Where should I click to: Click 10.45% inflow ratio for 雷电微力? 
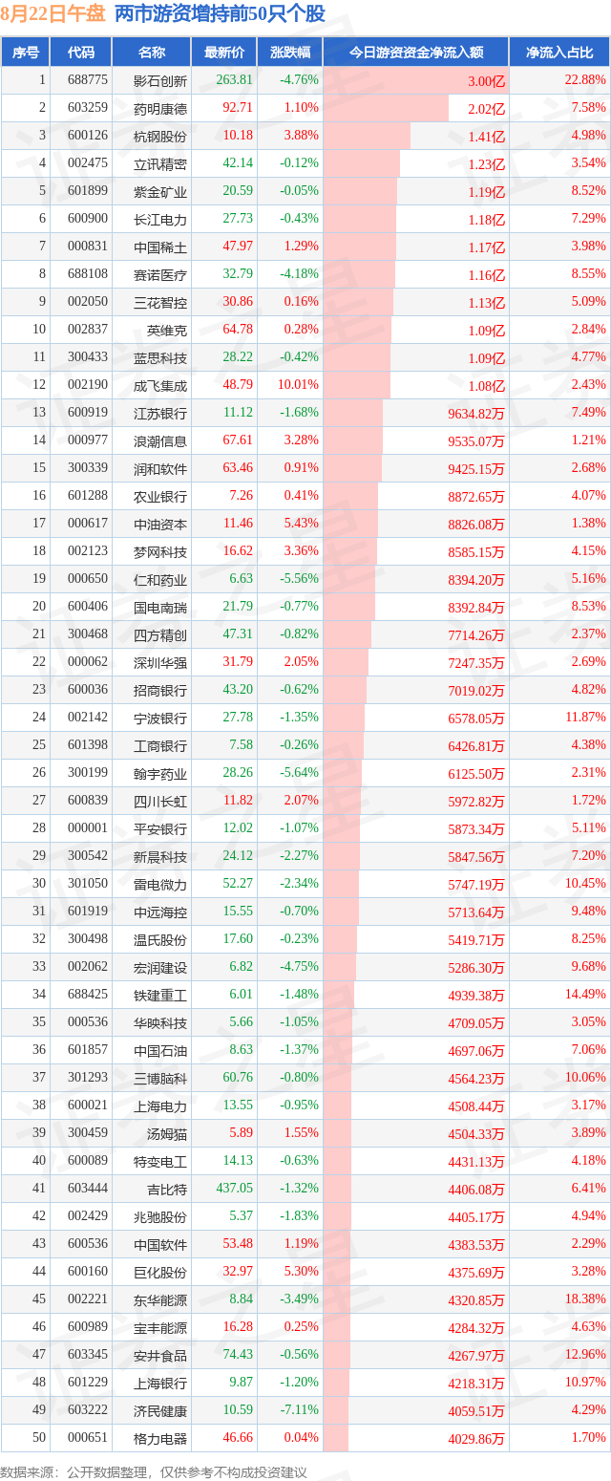585,884
